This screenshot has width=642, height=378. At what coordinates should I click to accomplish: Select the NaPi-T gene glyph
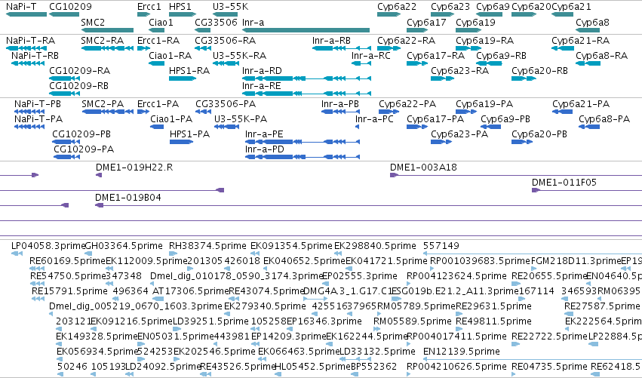[x=26, y=14]
